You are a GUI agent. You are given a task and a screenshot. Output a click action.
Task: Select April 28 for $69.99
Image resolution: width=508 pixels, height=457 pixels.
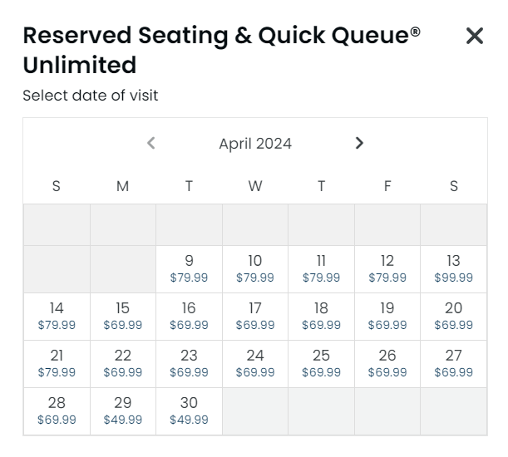[x=57, y=410]
